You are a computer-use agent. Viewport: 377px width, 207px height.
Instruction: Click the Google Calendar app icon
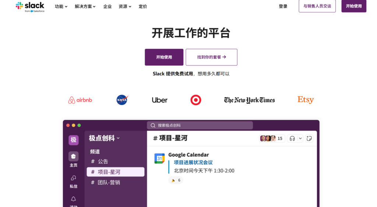(159, 158)
